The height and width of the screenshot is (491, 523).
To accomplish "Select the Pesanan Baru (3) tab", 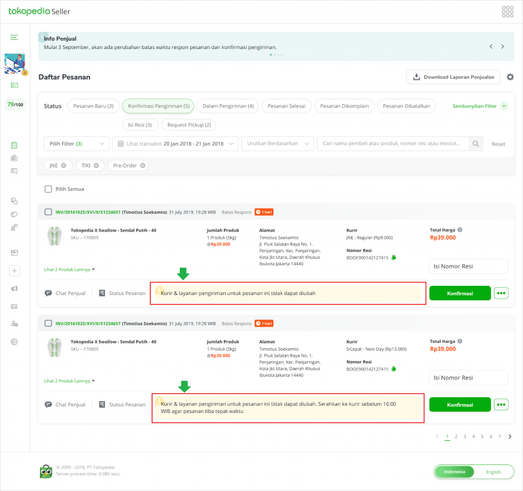I will (93, 106).
